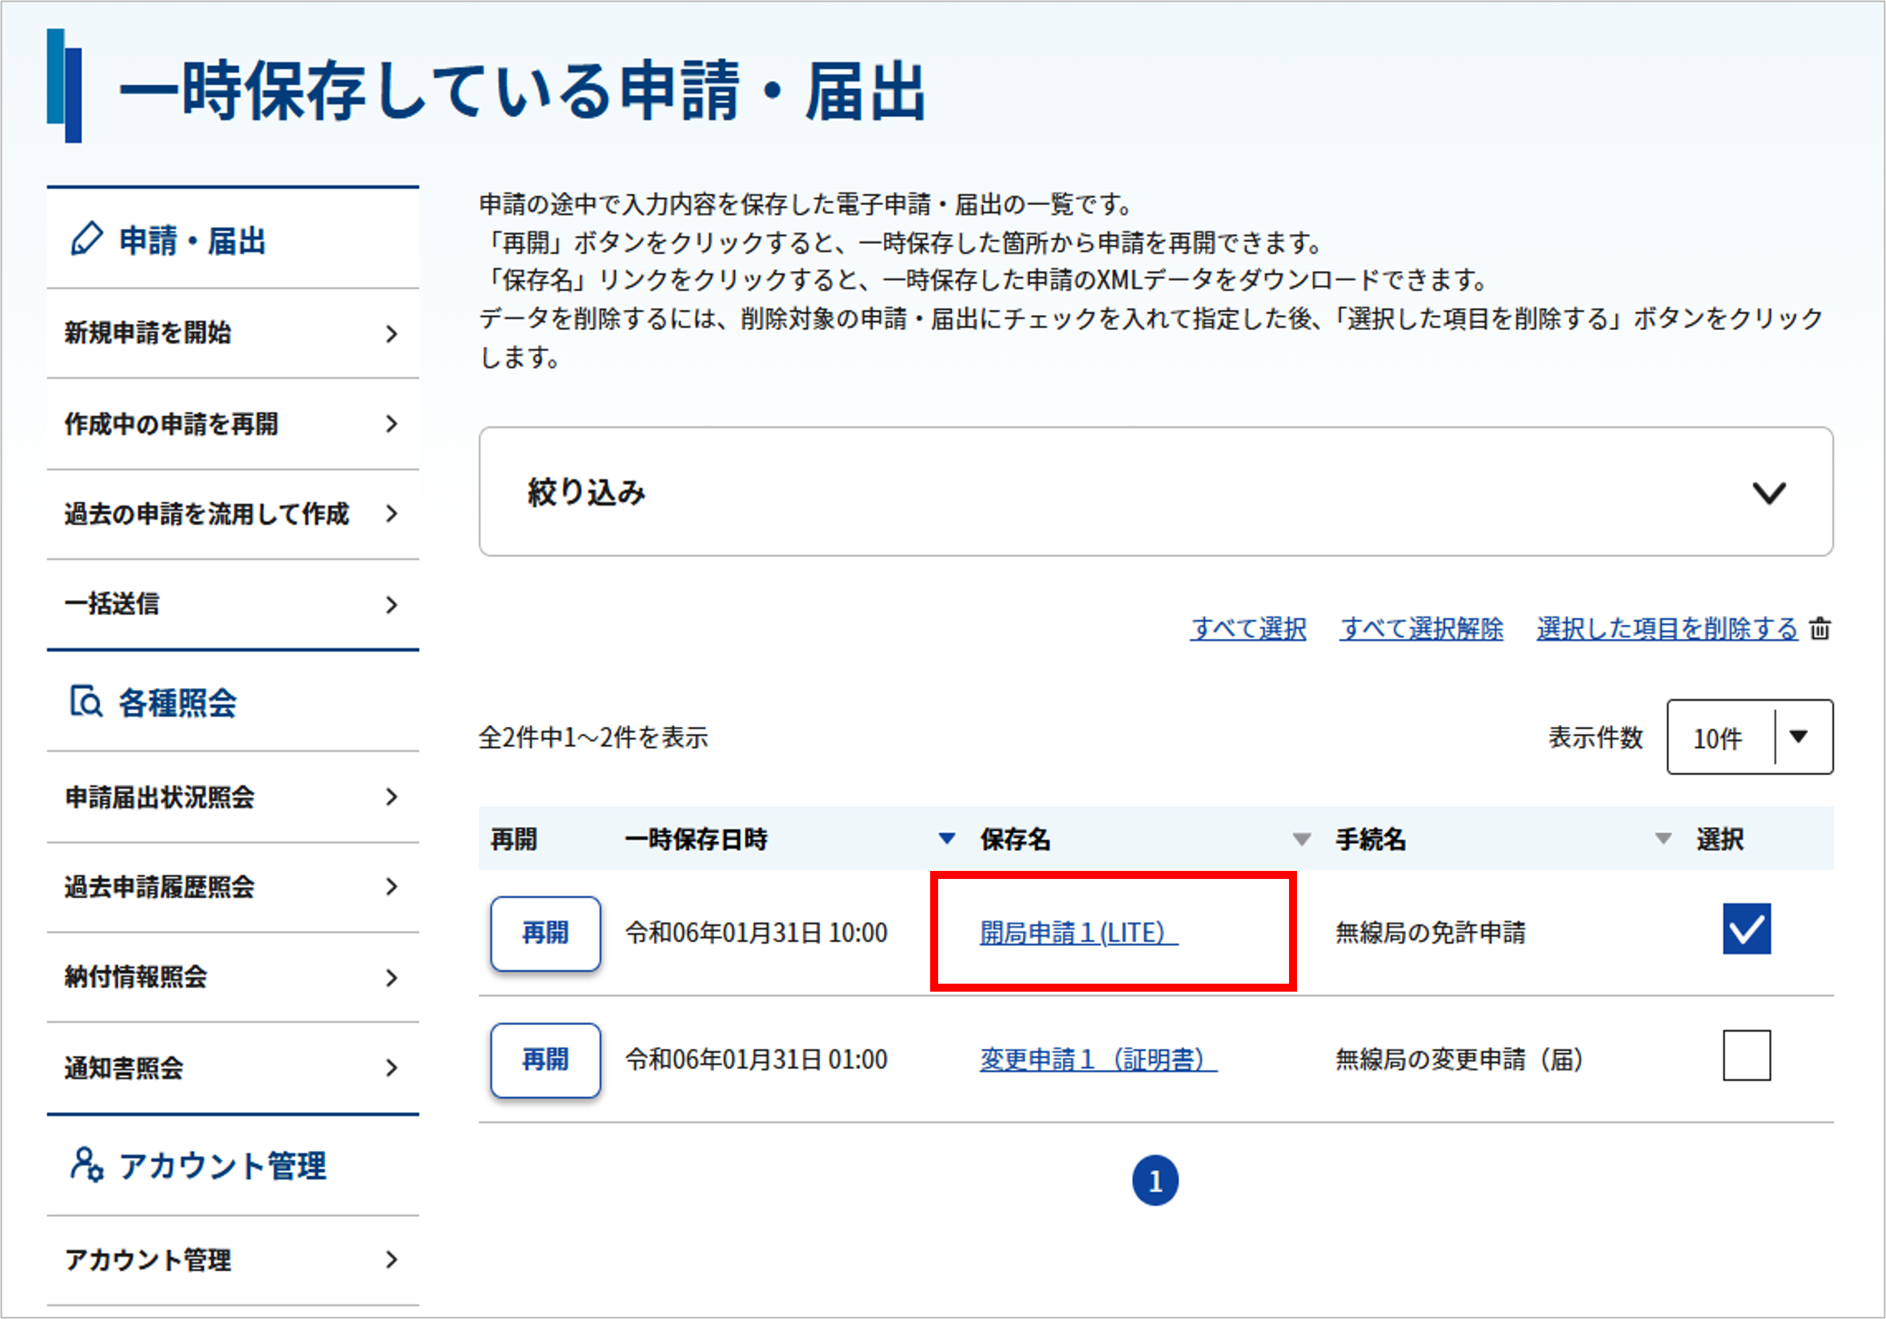Click the 令和06年01月31日 01:00 timestamp
The width and height of the screenshot is (1886, 1319).
point(756,1059)
